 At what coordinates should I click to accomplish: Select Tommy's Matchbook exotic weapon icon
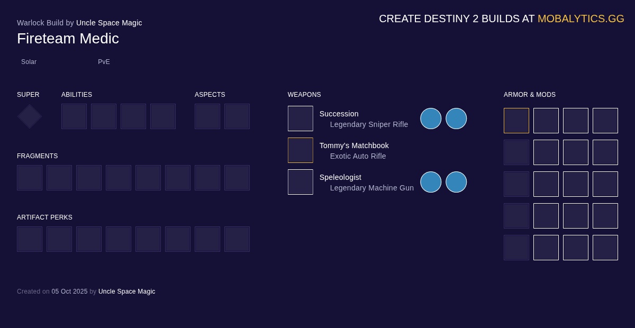click(x=300, y=150)
